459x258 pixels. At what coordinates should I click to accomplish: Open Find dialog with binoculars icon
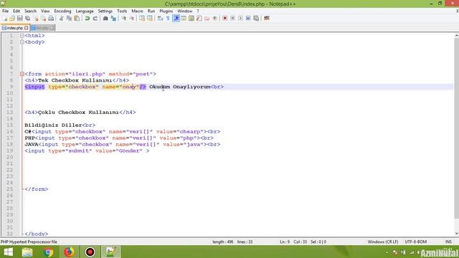[x=105, y=19]
